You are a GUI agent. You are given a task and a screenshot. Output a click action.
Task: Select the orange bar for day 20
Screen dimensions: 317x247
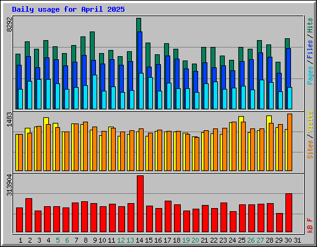(x=197, y=154)
